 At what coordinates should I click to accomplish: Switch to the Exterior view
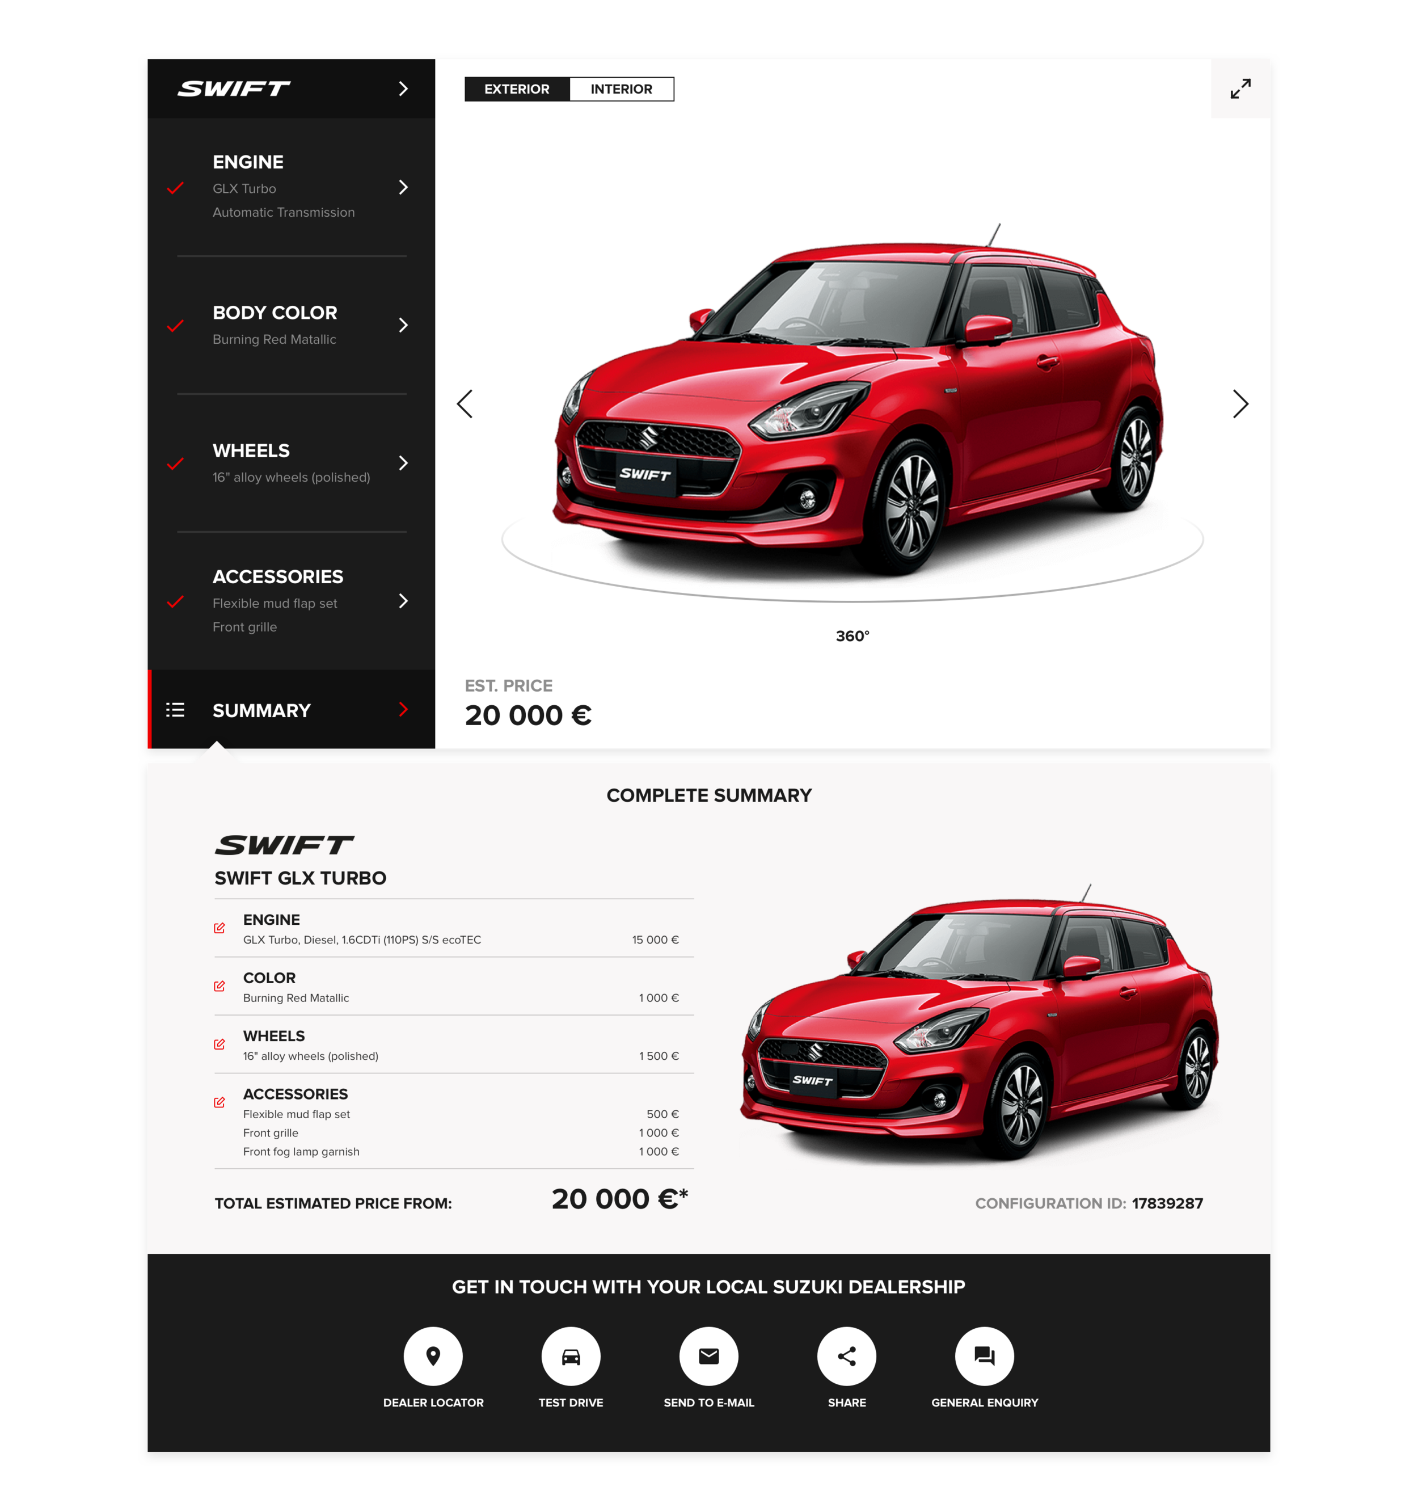(x=517, y=89)
